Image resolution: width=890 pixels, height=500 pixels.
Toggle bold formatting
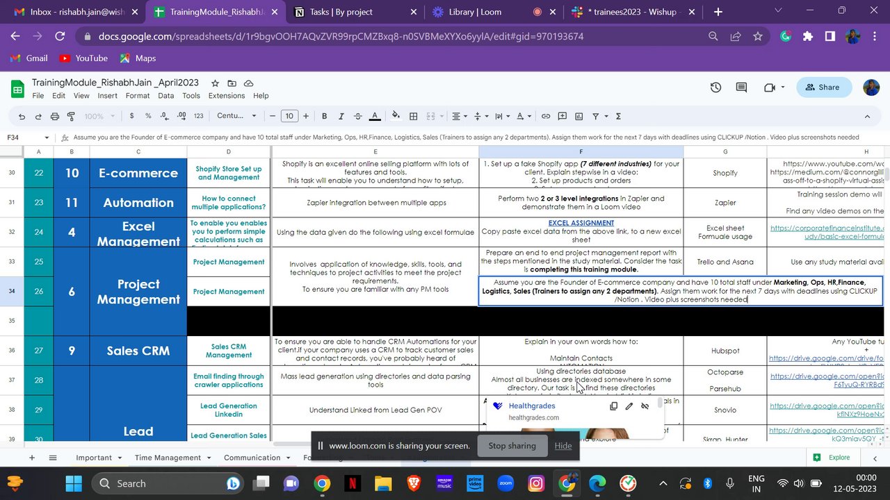click(x=324, y=116)
